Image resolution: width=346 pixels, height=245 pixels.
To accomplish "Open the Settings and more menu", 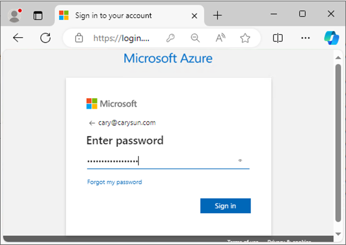I will [305, 38].
